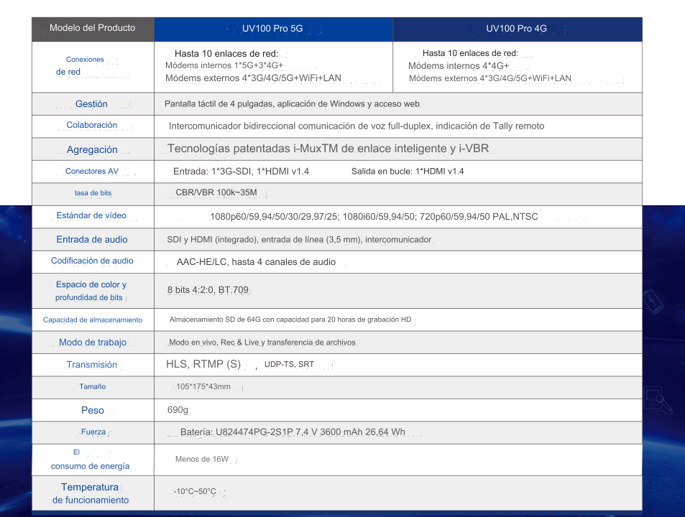This screenshot has height=517, width=685.
Task: Click the Agregación row label
Action: [92, 149]
